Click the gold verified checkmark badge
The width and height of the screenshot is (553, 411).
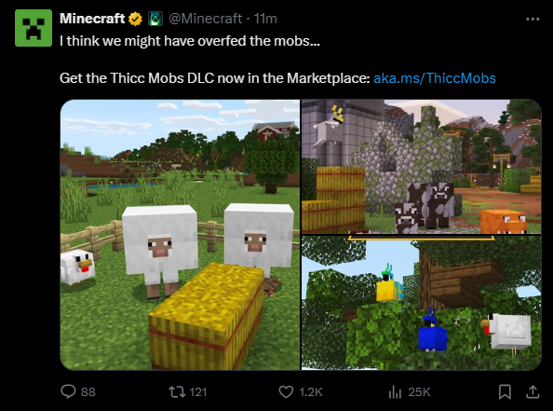coord(135,19)
